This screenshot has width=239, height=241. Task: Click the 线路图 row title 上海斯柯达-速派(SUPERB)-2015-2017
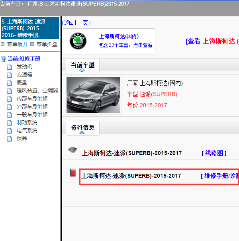tap(132, 153)
